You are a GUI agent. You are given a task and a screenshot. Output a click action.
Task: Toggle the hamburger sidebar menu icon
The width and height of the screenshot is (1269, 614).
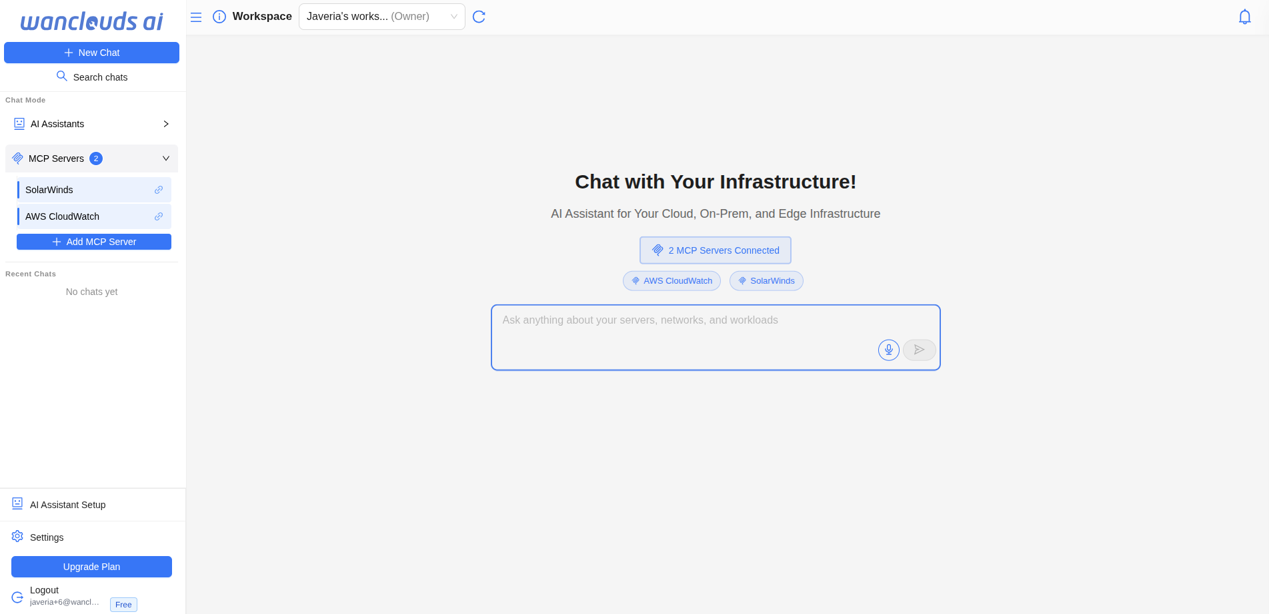[196, 17]
